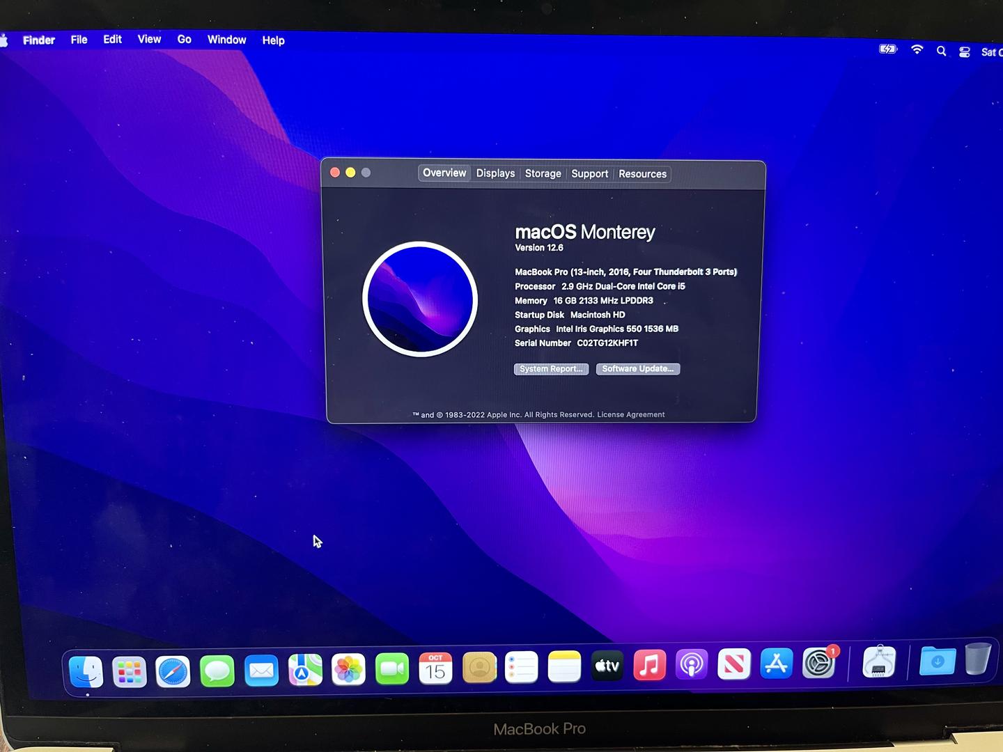The image size is (1003, 752).
Task: Click the Version 12.6 text
Action: click(539, 248)
